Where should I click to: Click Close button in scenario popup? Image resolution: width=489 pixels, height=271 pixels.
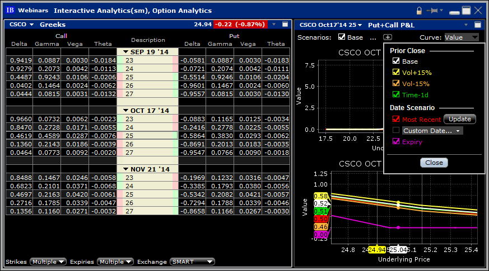(x=434, y=163)
